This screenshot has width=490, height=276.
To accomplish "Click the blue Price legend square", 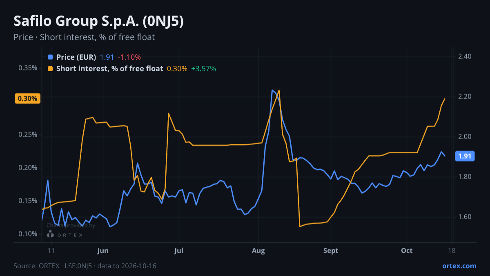I will (x=50, y=57).
